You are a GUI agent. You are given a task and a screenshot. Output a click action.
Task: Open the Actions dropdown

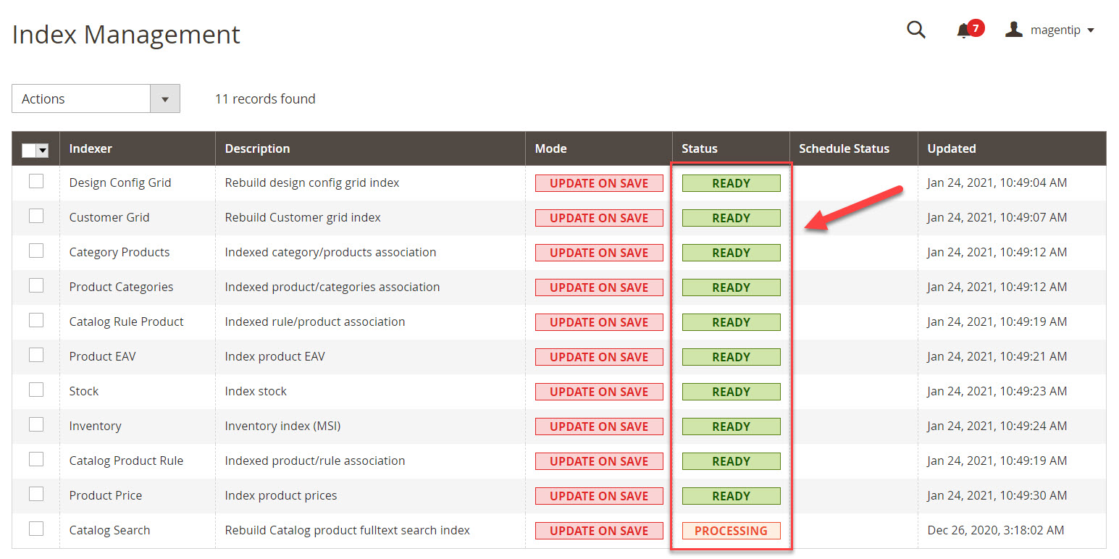pyautogui.click(x=95, y=98)
